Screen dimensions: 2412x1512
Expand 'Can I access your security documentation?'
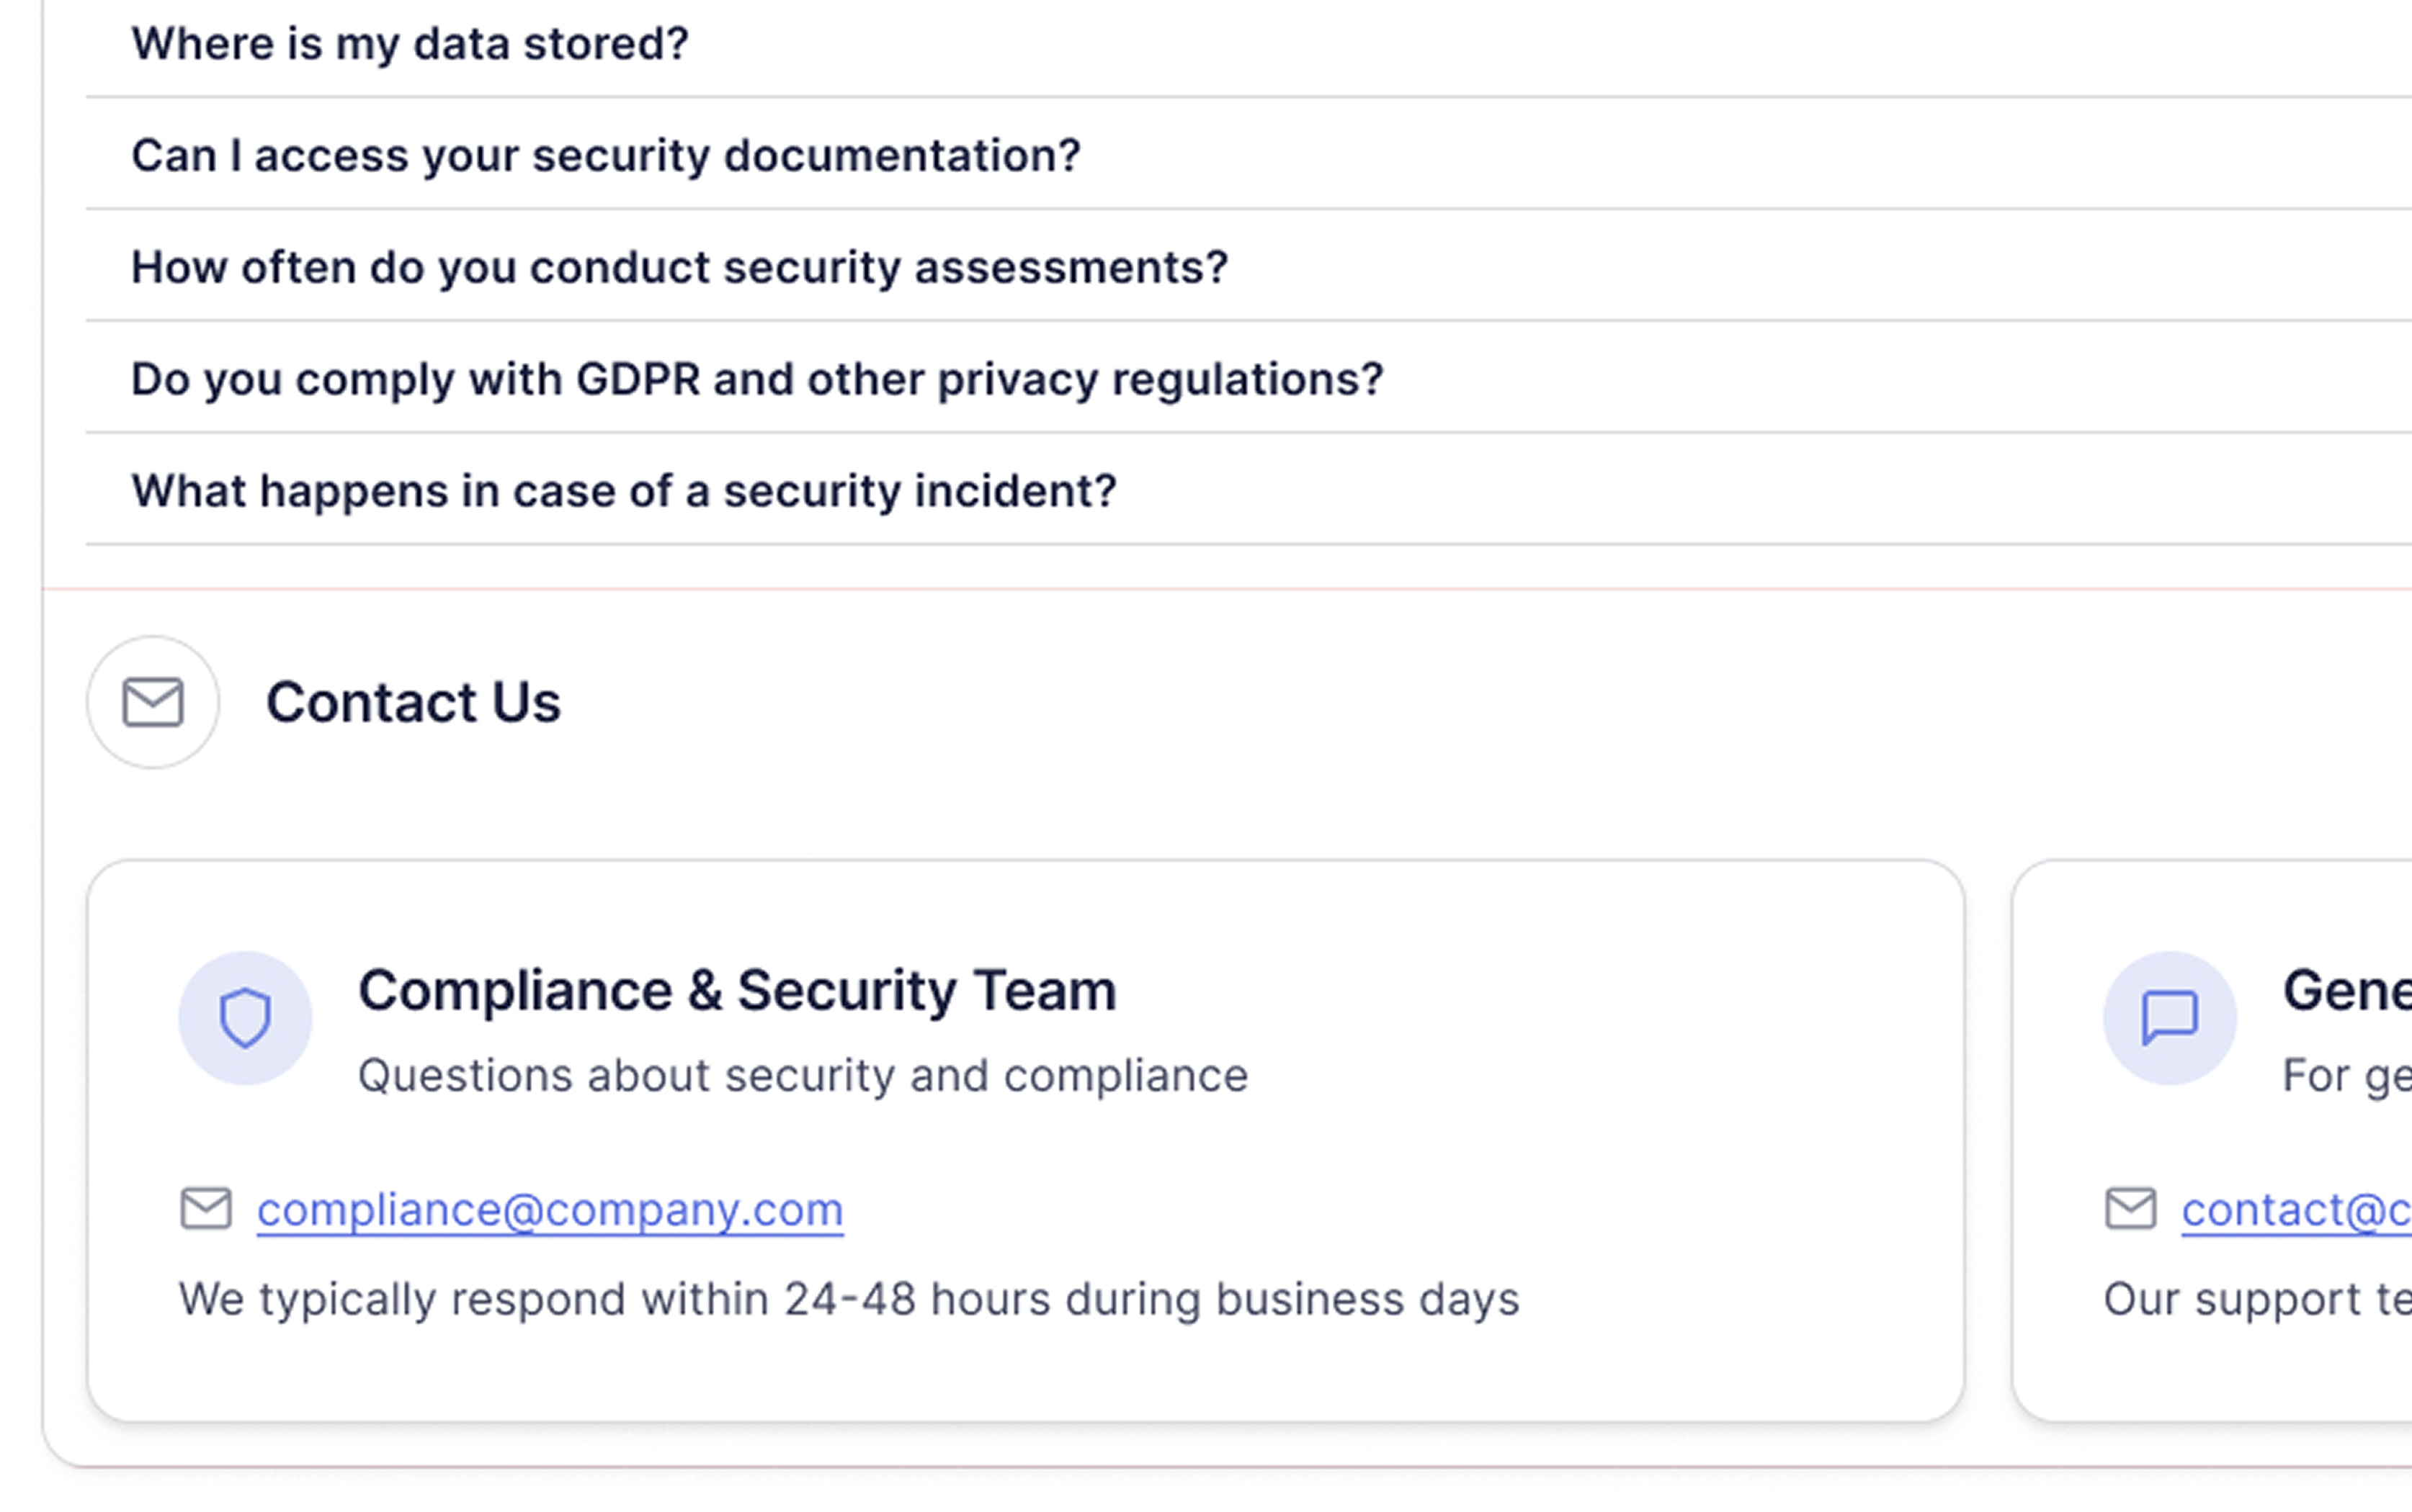point(605,156)
